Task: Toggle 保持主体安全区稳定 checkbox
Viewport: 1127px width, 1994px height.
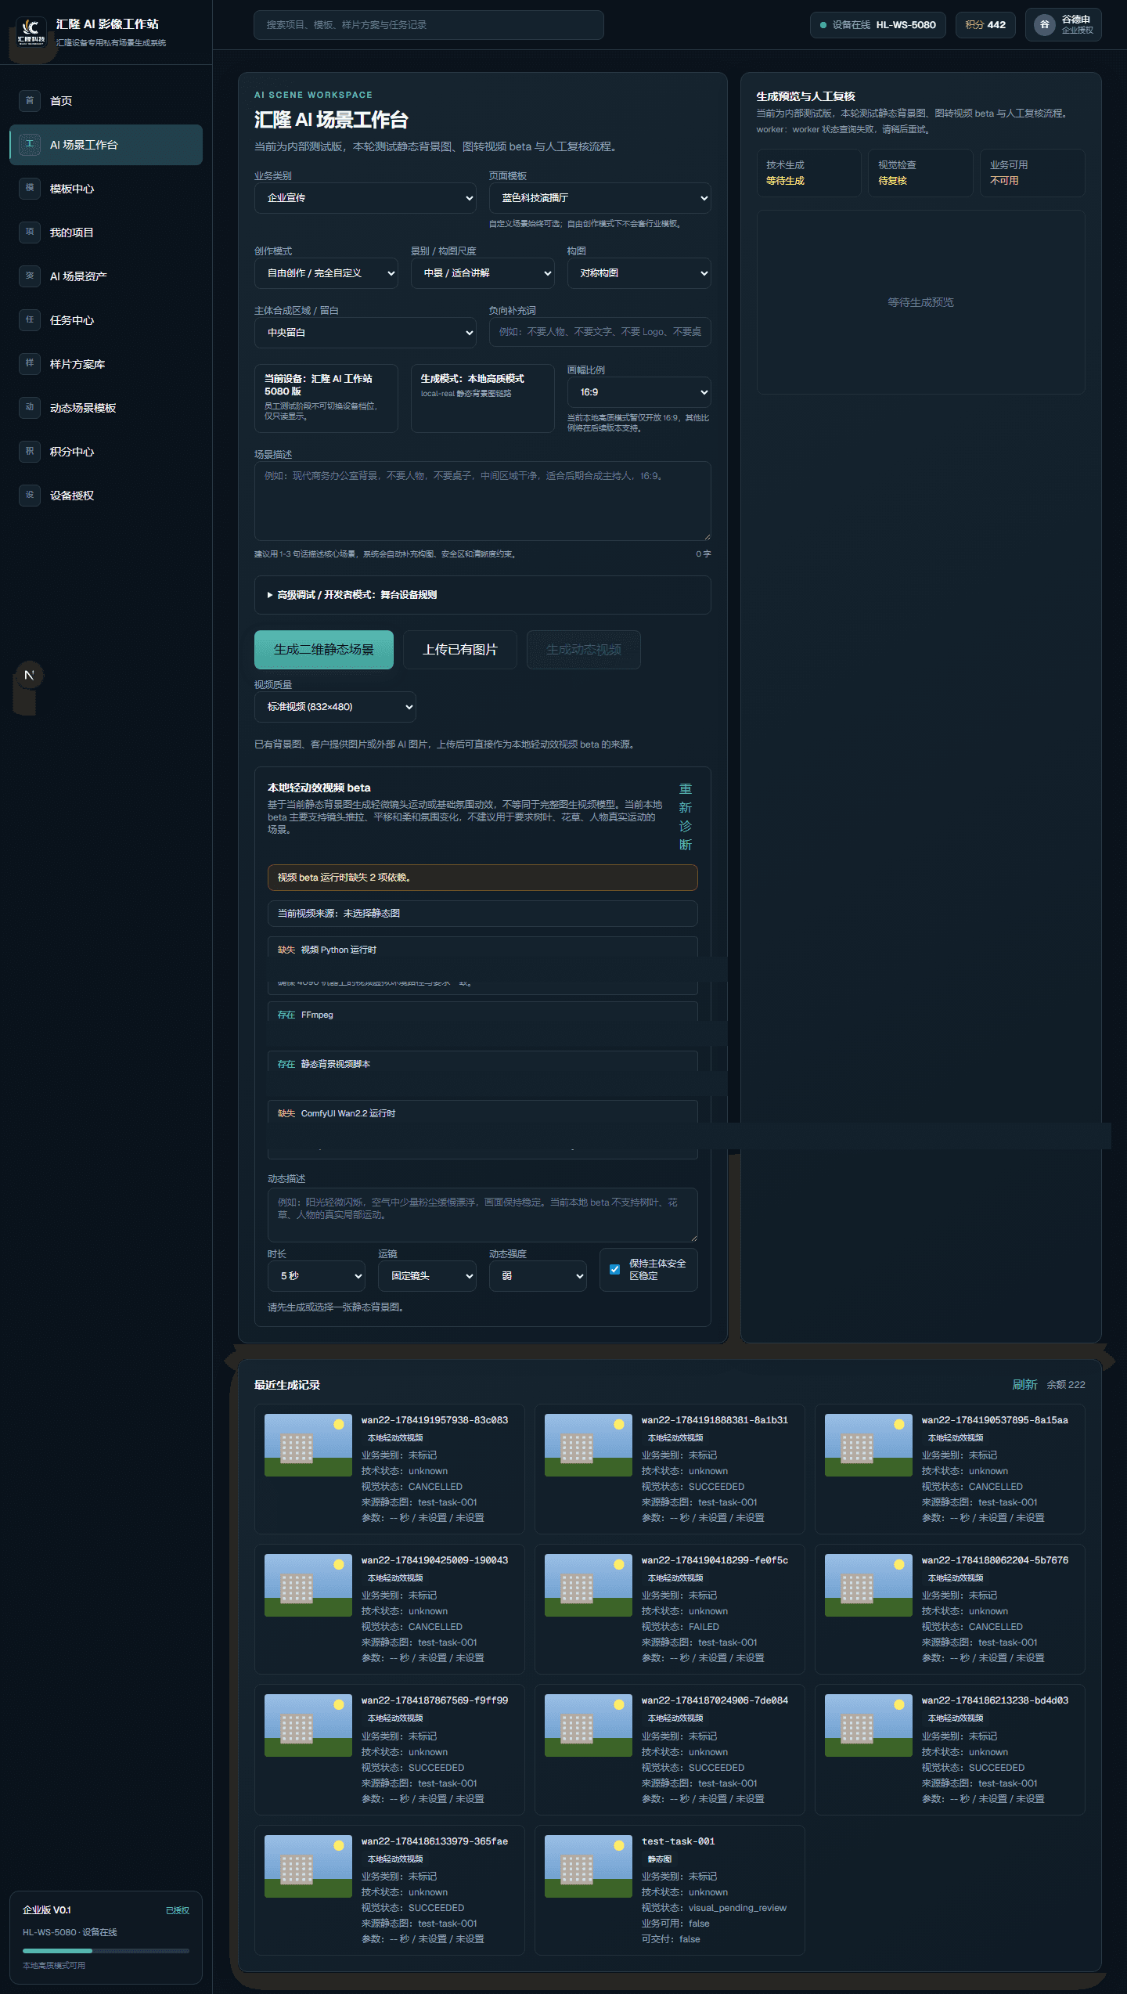Action: click(x=614, y=1269)
